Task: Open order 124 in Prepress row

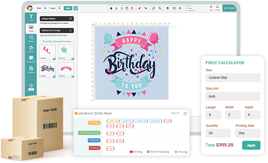Action: click(120, 141)
